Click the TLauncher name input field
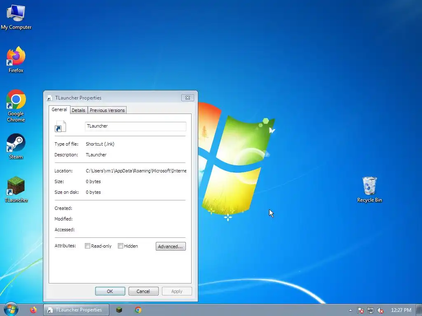422x316 pixels. pyautogui.click(x=135, y=126)
